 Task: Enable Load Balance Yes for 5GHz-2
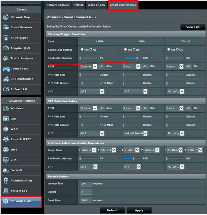(x=169, y=49)
